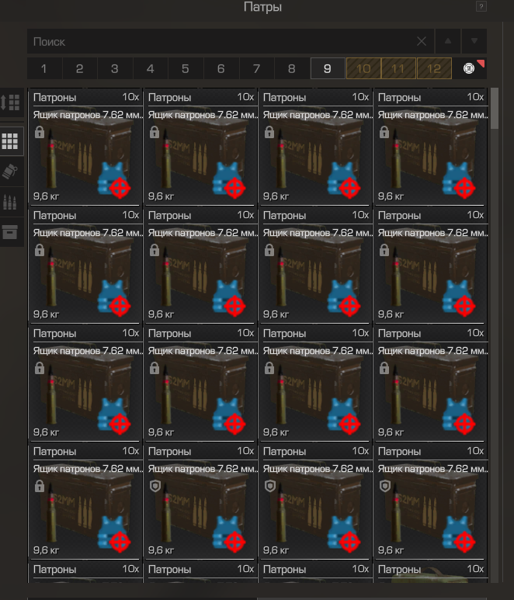
Task: Select the active page tab 9
Action: coord(327,68)
